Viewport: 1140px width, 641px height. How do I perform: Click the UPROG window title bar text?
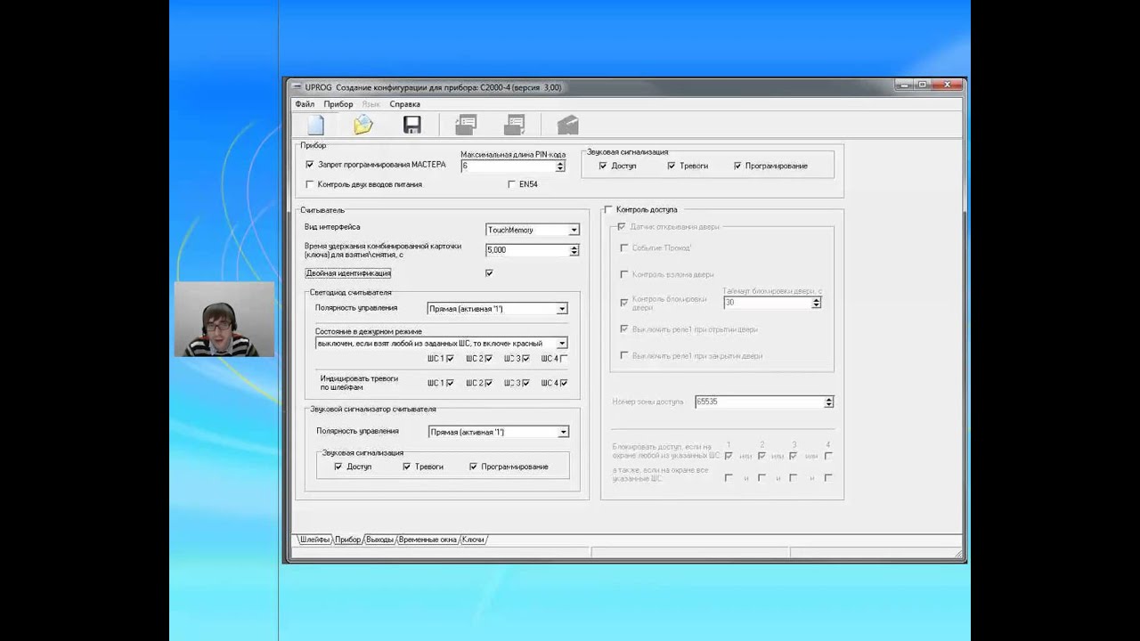pos(433,87)
